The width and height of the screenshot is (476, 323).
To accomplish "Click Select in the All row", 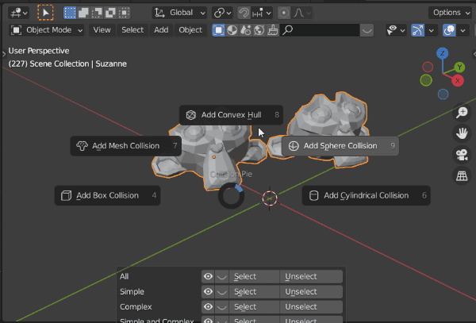I will coord(255,276).
